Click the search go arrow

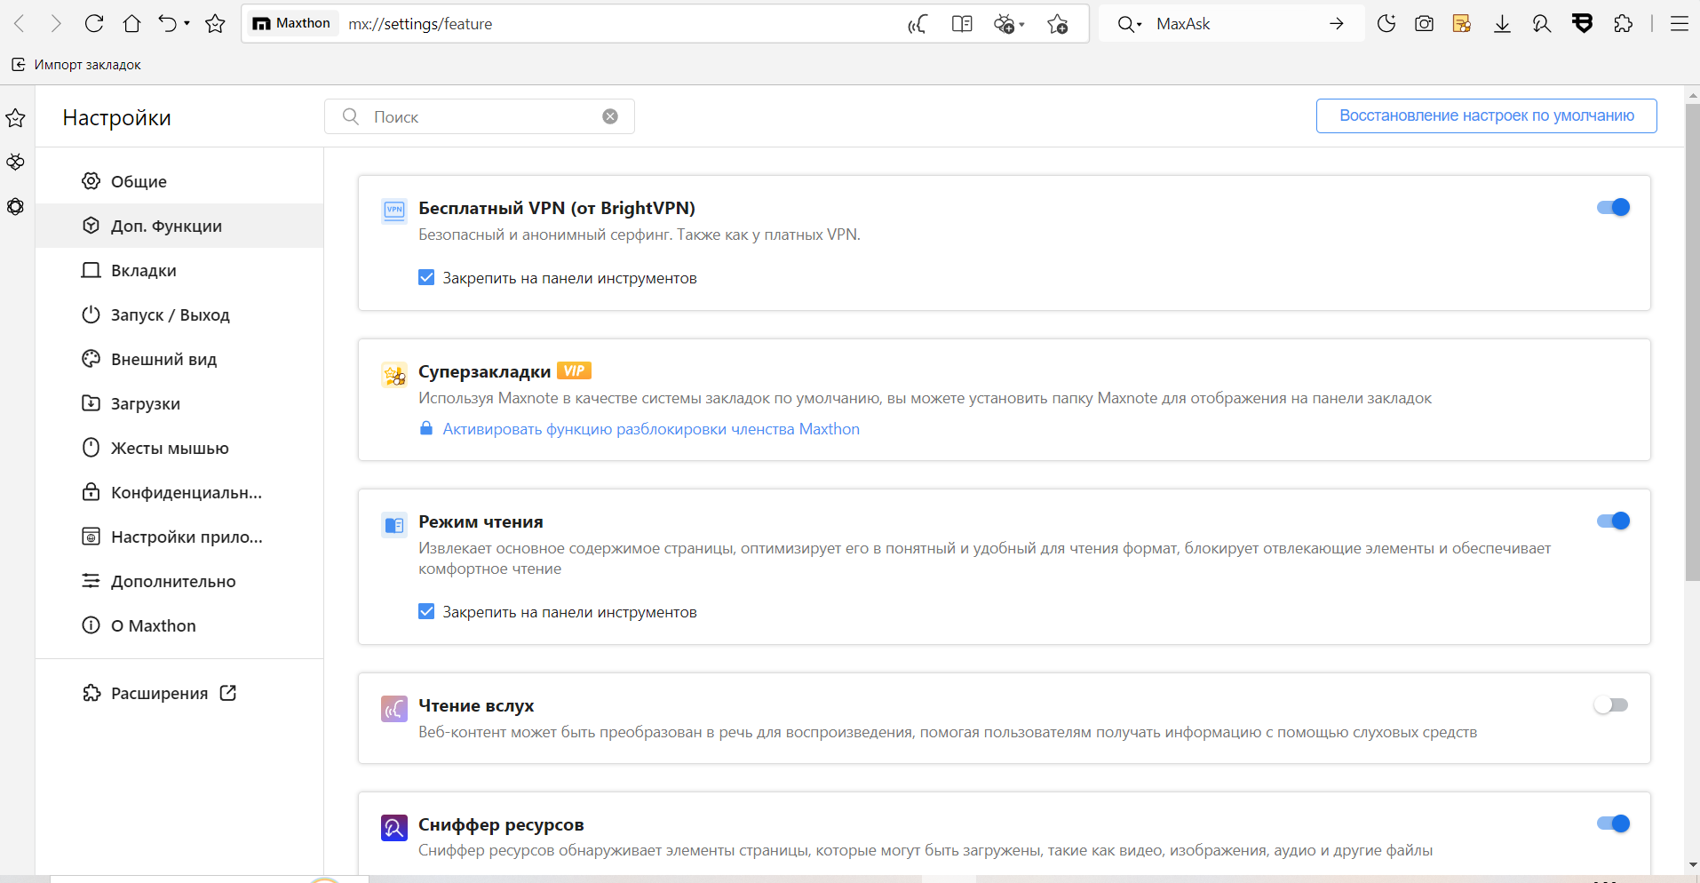[x=1337, y=24]
